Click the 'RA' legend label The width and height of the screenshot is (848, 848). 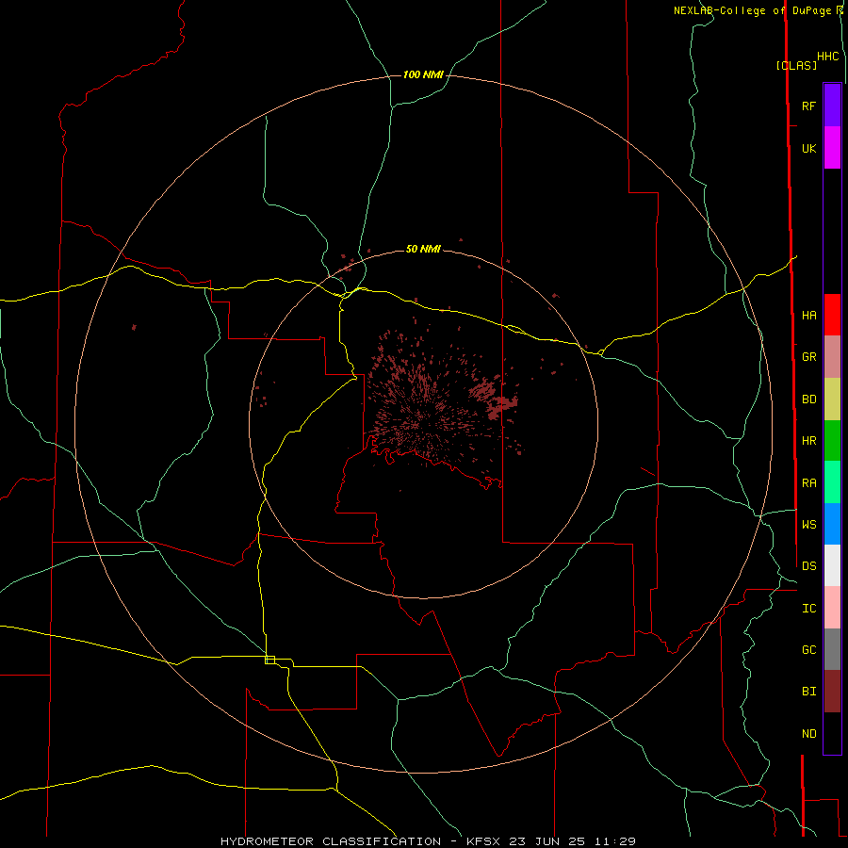click(809, 483)
